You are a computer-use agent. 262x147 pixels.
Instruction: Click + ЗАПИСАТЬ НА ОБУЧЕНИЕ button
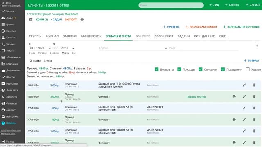241,27
